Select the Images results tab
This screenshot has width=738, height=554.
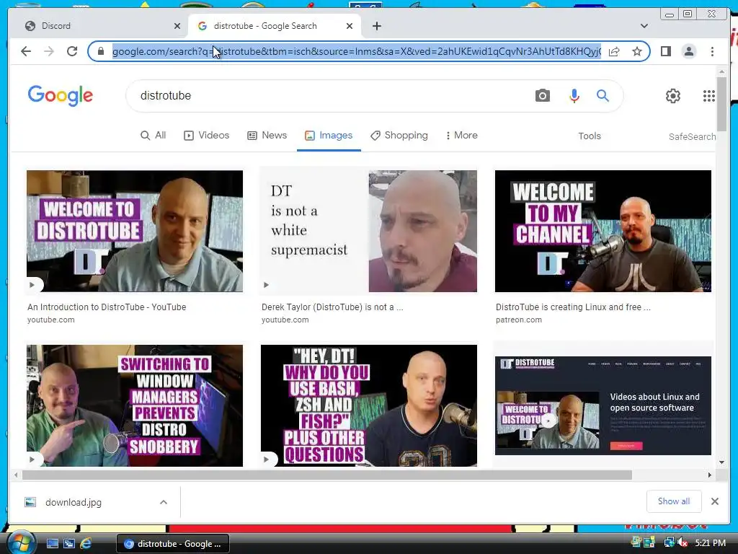pos(329,135)
